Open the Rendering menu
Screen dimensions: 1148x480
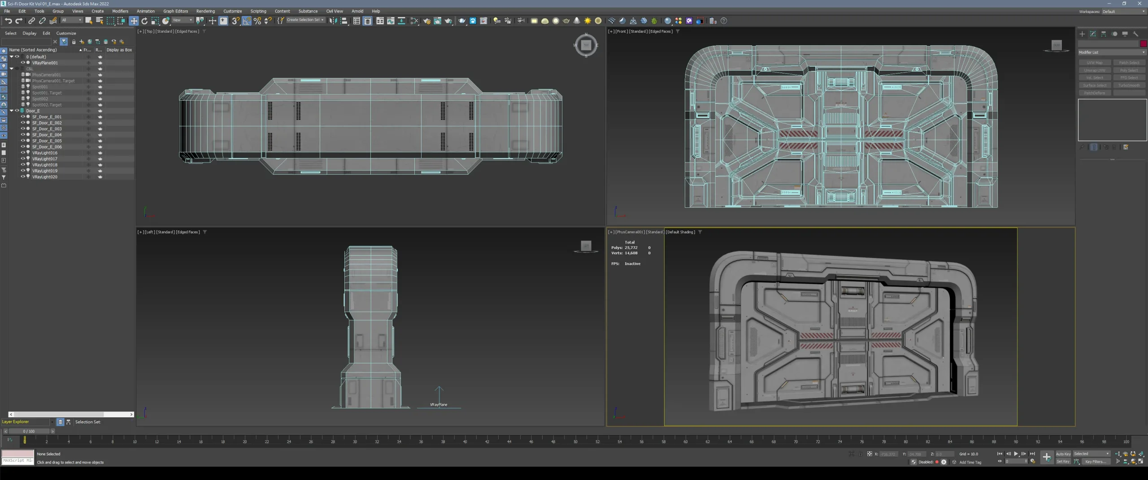205,11
